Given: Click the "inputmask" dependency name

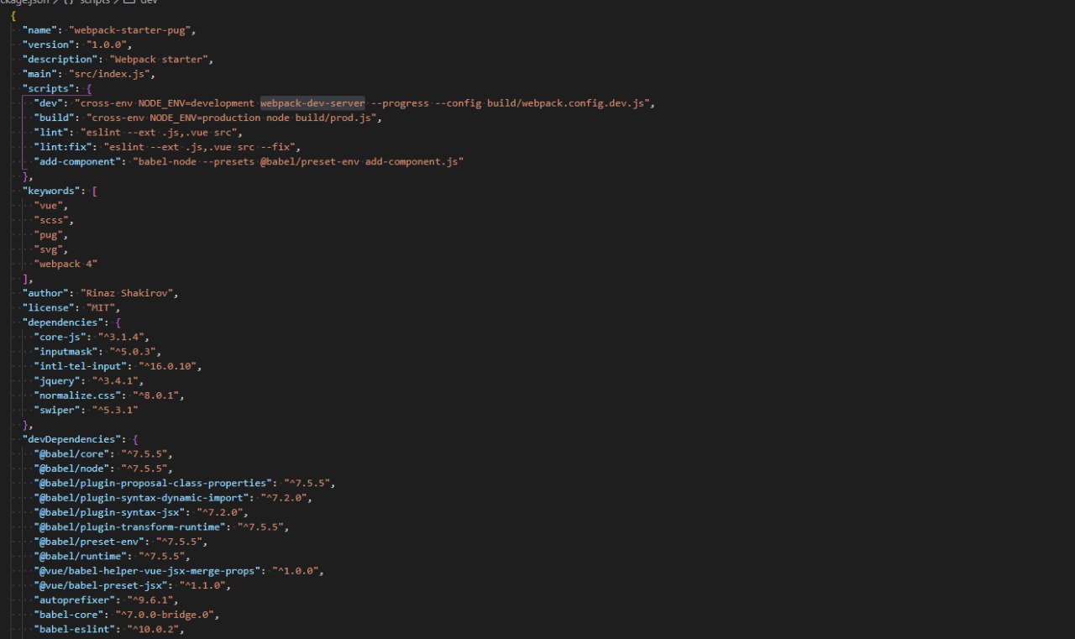Looking at the screenshot, I should 68,351.
